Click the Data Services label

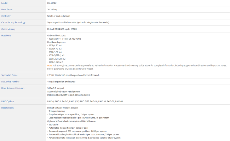[7, 108]
